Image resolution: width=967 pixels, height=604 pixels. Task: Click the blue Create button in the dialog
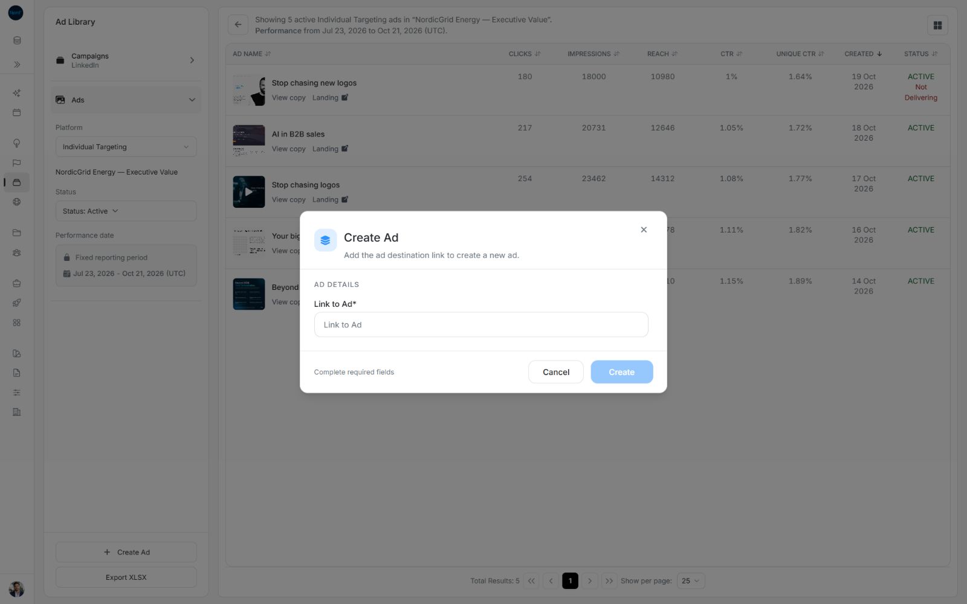click(x=622, y=372)
